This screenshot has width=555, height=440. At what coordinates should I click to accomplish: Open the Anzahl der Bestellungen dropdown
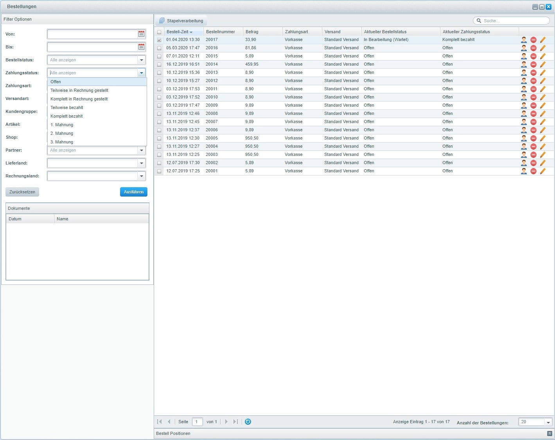click(x=548, y=422)
